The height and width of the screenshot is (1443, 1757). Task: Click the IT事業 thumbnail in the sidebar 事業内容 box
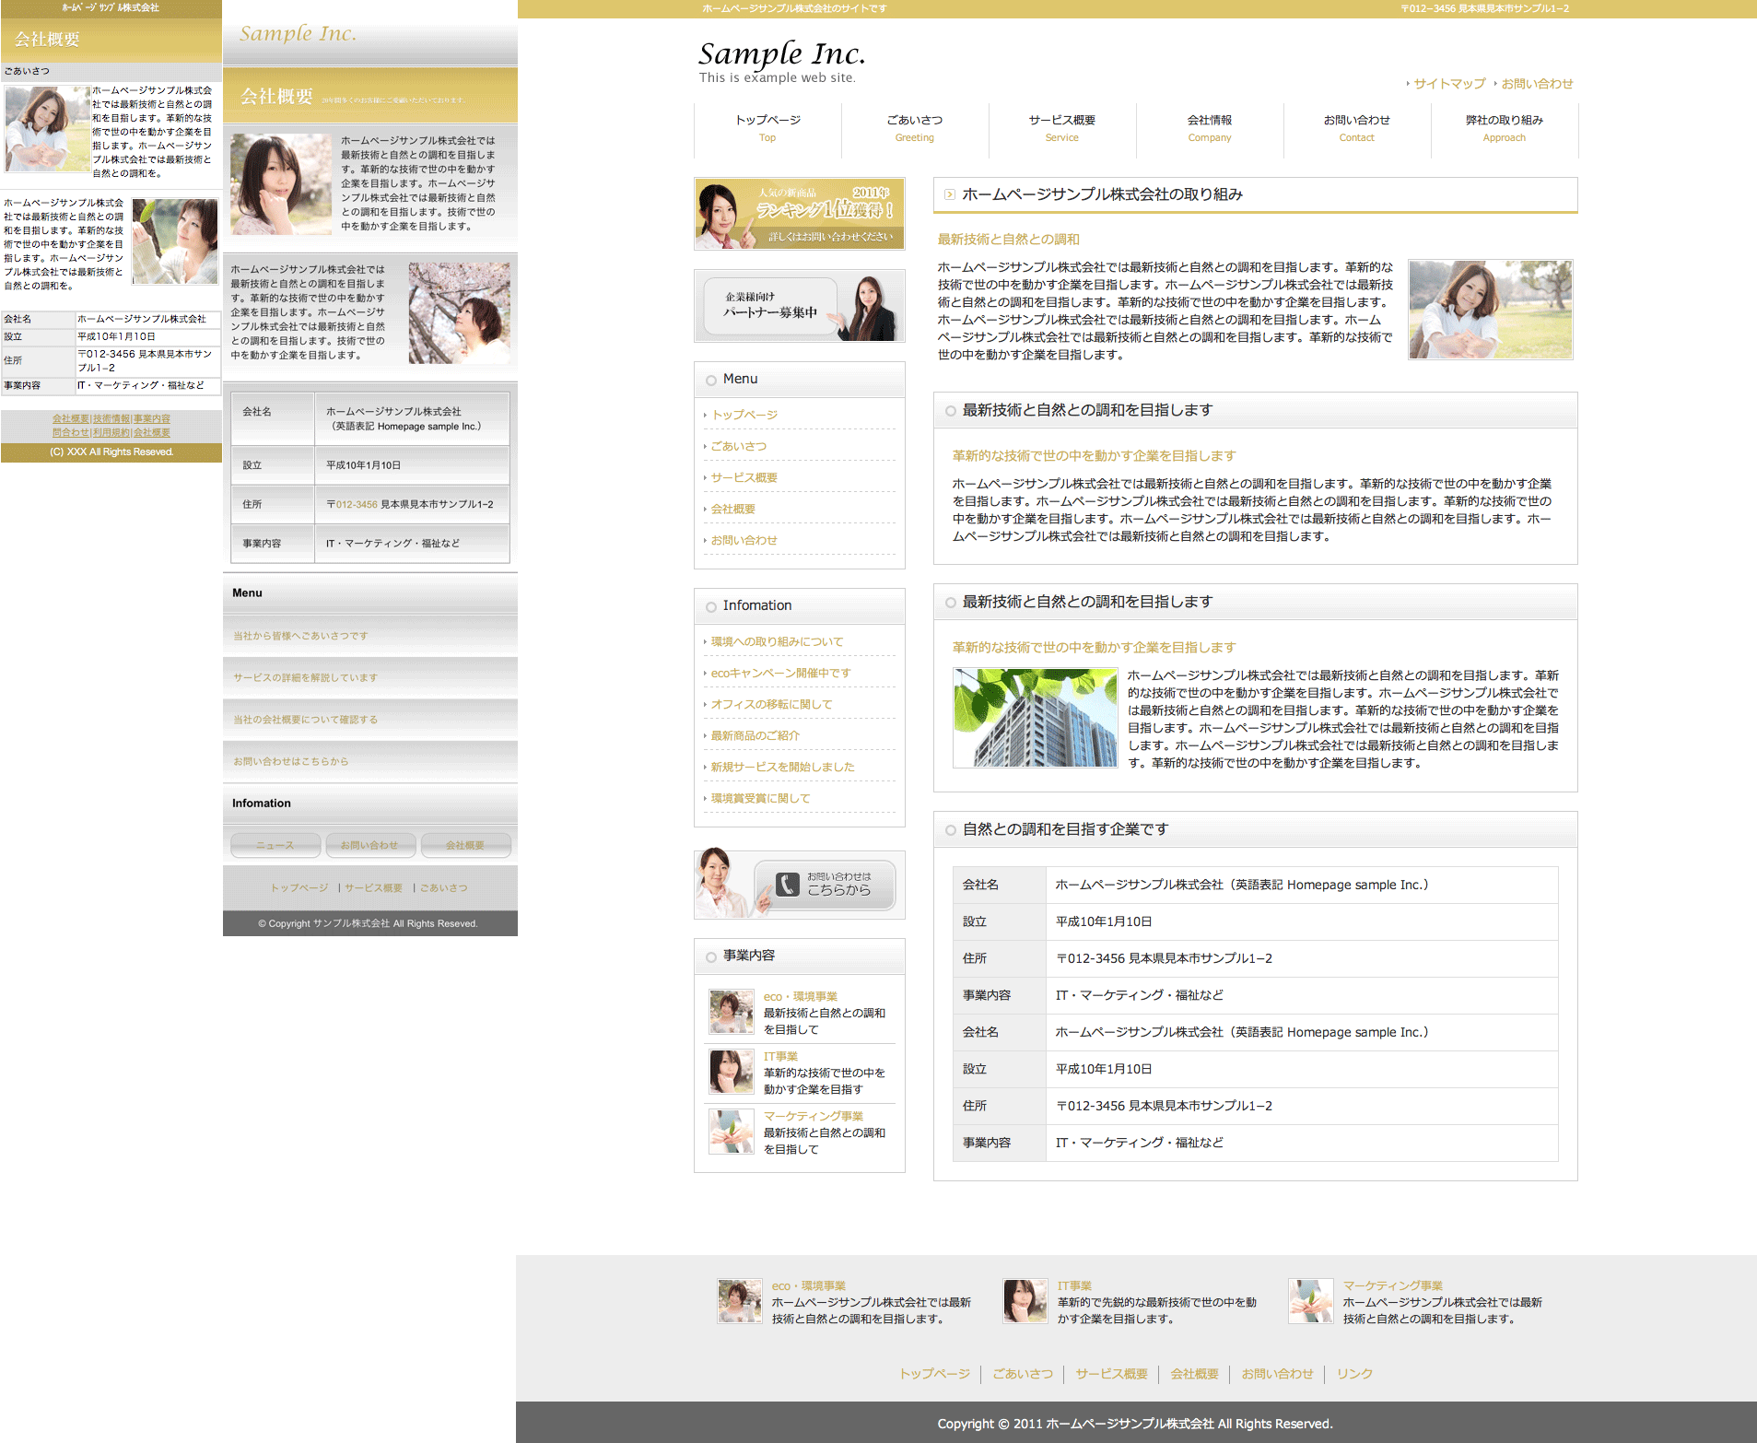[732, 1072]
